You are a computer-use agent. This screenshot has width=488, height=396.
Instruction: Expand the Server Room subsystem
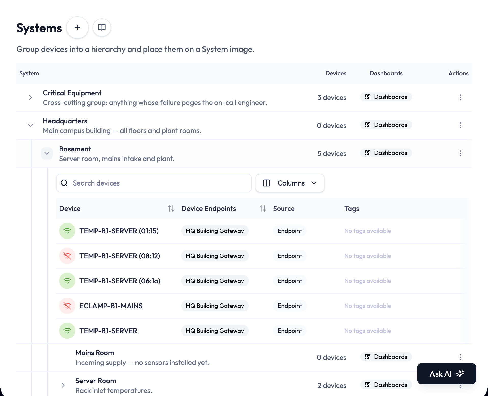coord(63,385)
